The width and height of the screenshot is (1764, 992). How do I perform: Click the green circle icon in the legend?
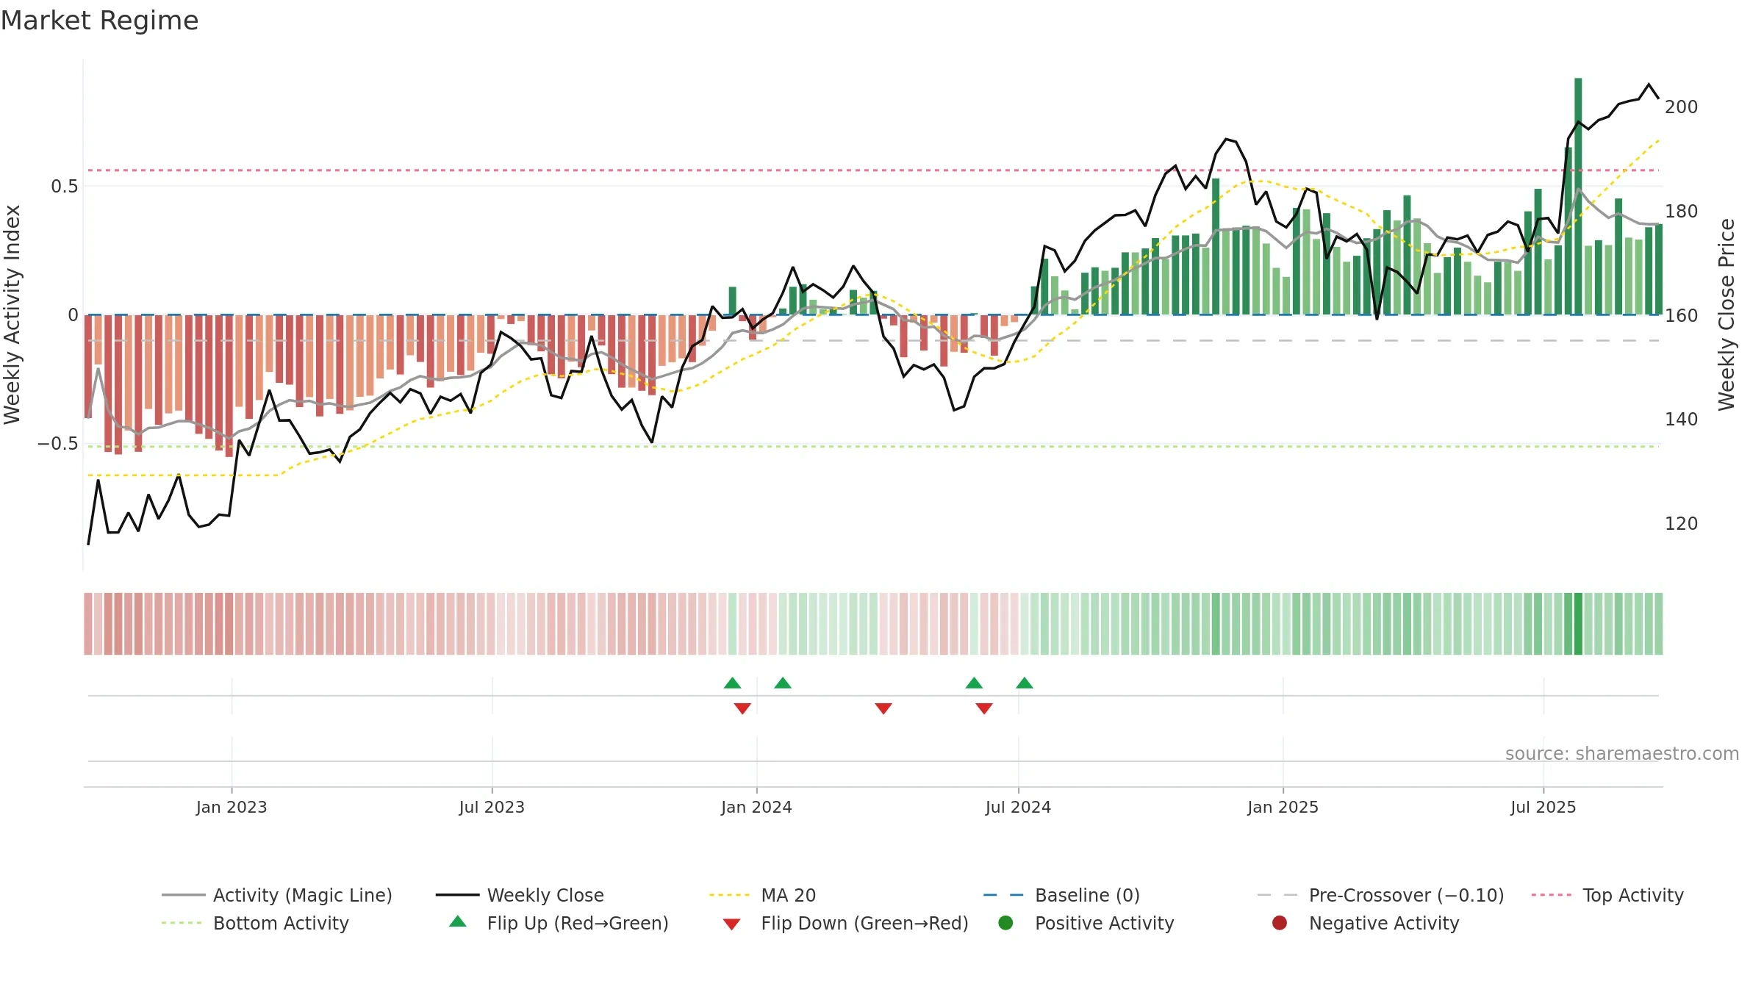pos(1005,923)
